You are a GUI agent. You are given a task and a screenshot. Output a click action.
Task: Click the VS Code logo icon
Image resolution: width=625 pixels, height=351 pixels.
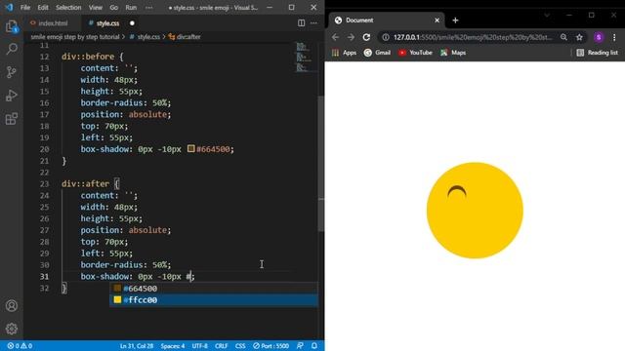[9, 7]
